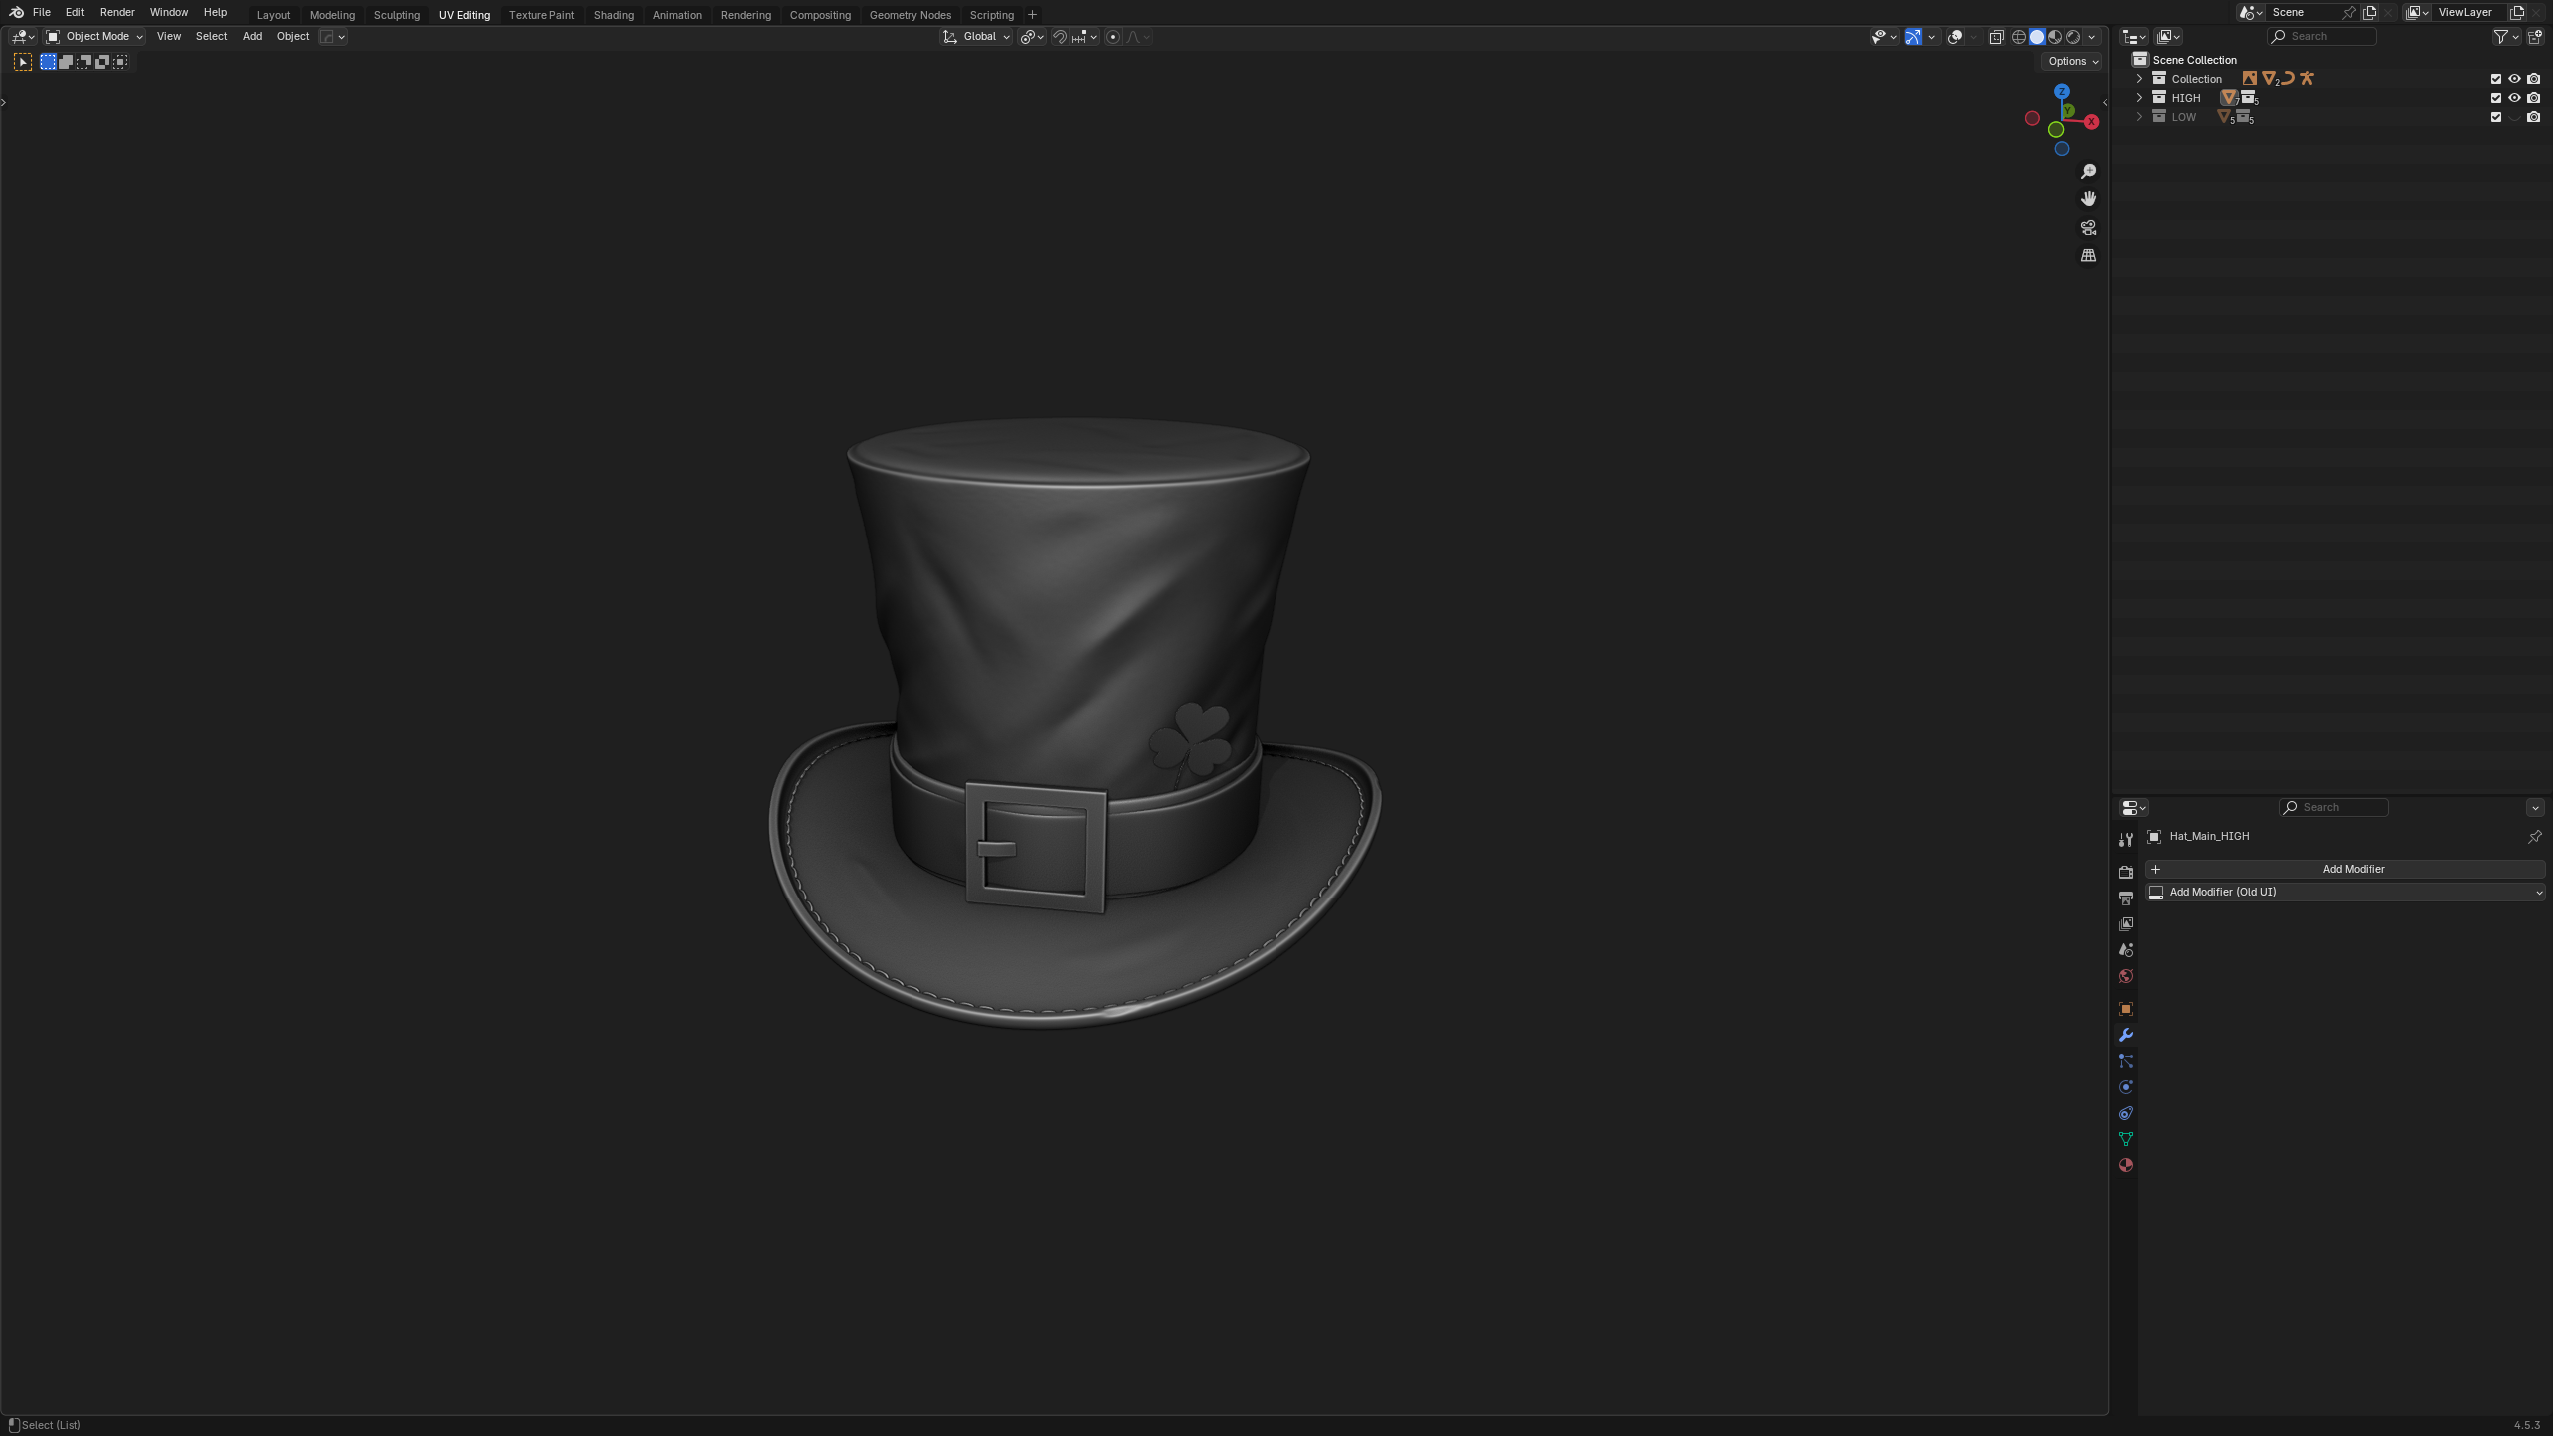Open the viewport Options button
The height and width of the screenshot is (1436, 2553).
(x=2073, y=61)
